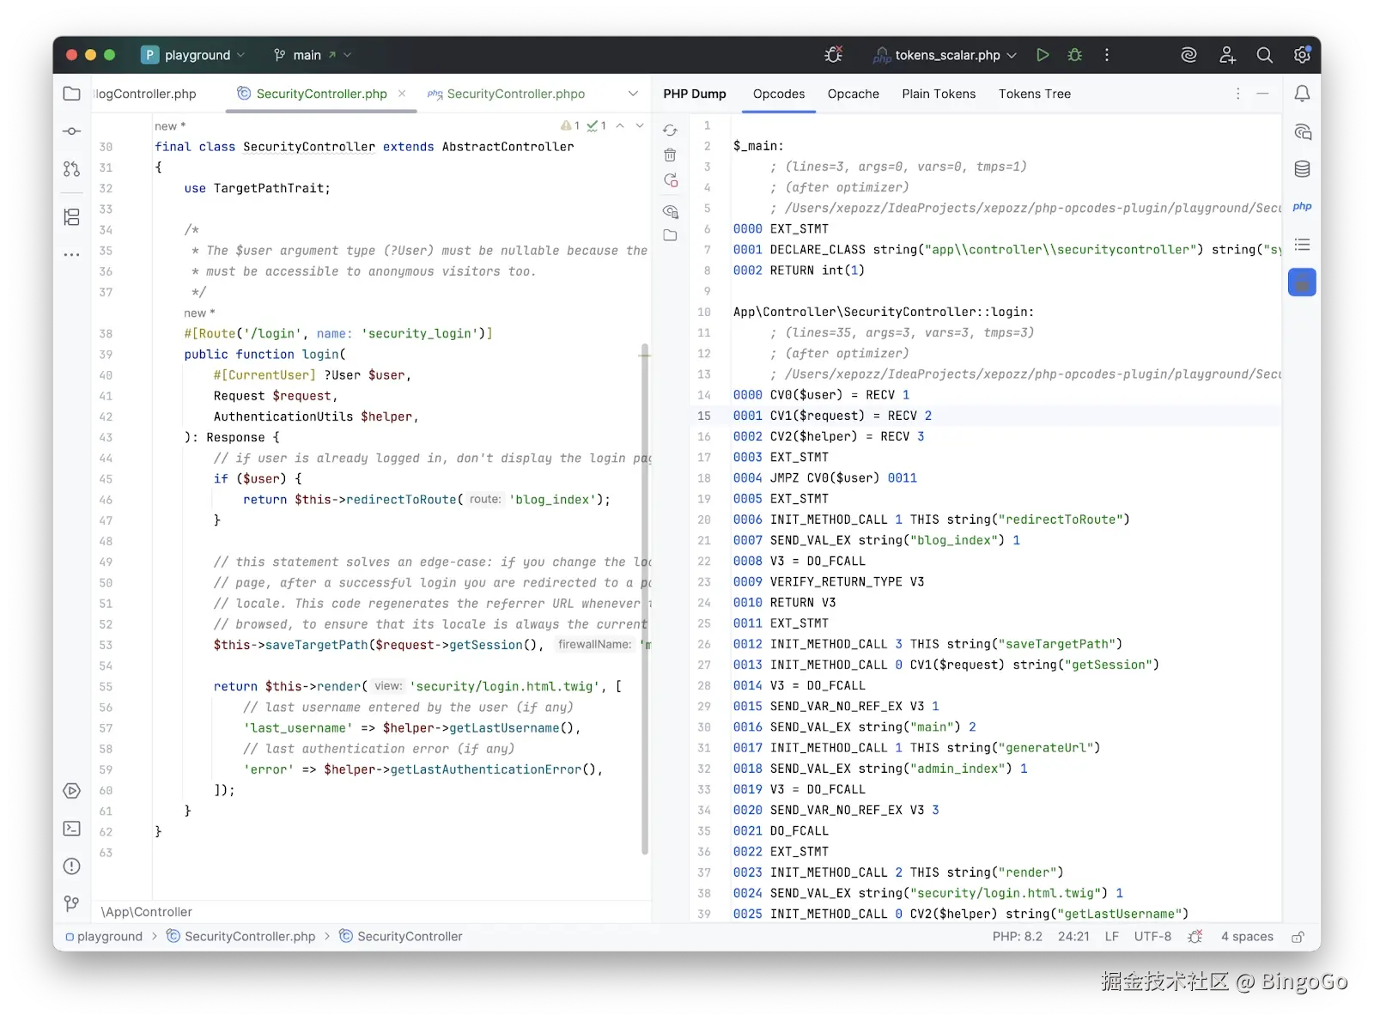1374x1021 pixels.
Task: Open Search Everywhere with the magnifier icon
Action: [1264, 54]
